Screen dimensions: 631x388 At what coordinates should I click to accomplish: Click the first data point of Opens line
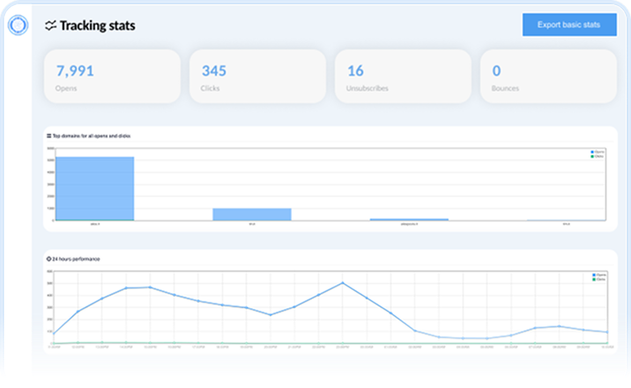coord(54,333)
